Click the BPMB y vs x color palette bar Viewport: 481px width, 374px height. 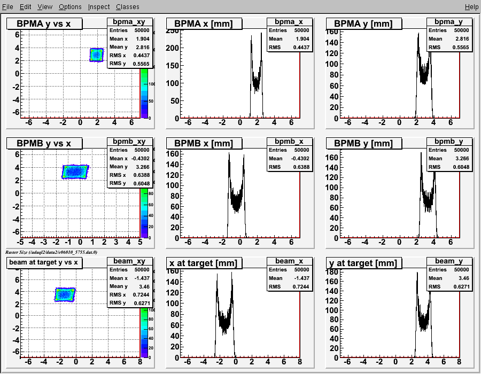point(144,213)
